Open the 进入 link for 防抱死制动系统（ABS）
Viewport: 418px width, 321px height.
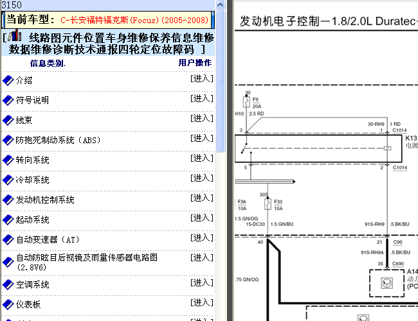coord(202,138)
